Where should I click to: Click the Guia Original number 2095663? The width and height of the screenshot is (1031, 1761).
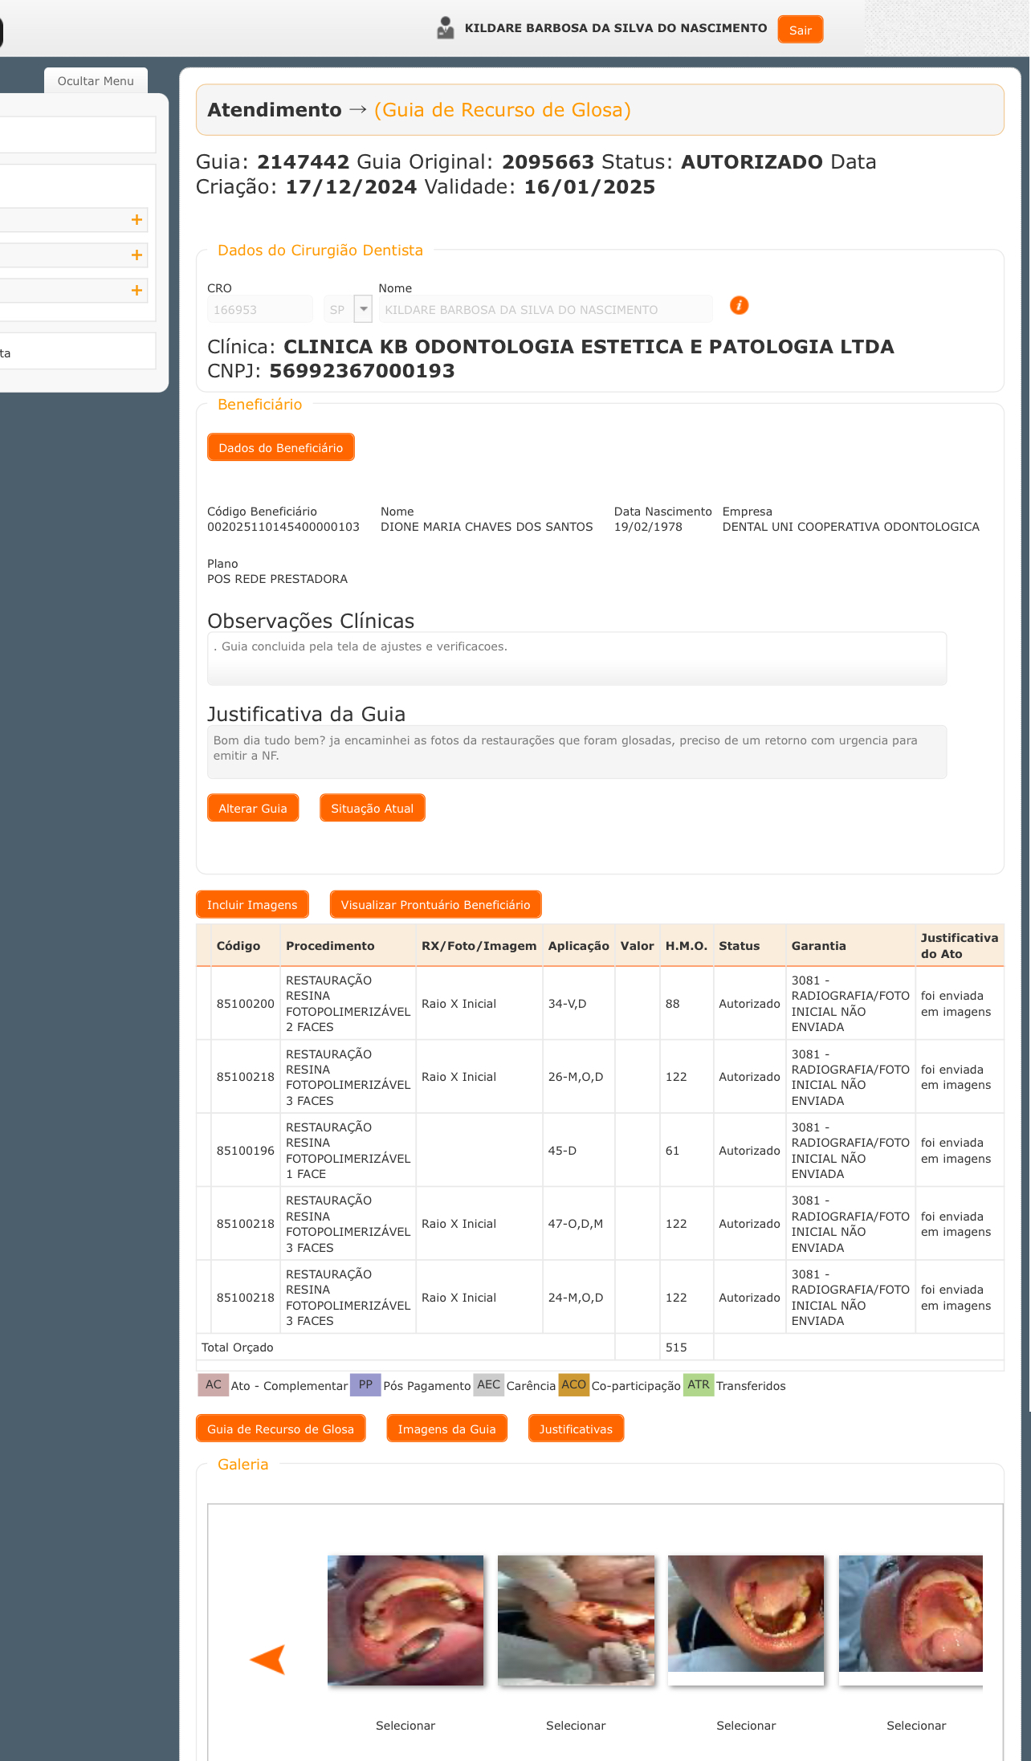point(548,162)
